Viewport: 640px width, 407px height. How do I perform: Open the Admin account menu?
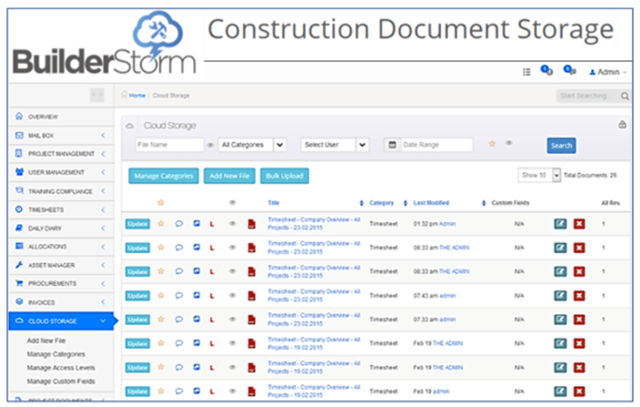pyautogui.click(x=608, y=73)
